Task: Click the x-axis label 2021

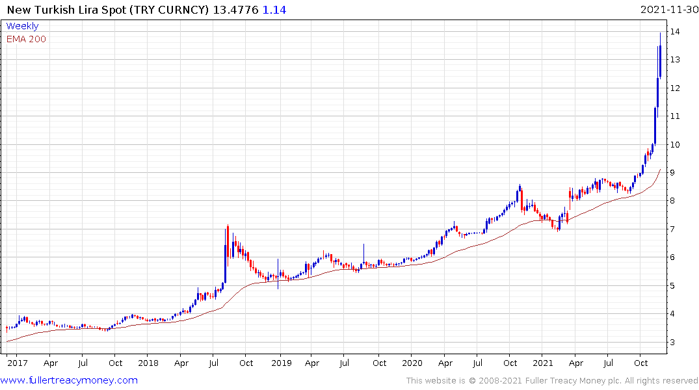Action: pyautogui.click(x=543, y=363)
